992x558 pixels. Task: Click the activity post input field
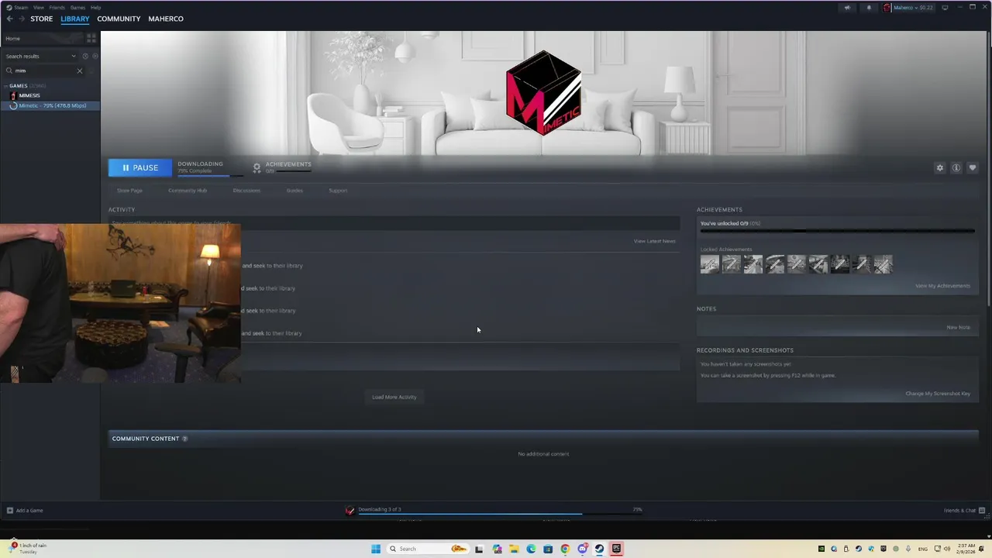pos(394,223)
